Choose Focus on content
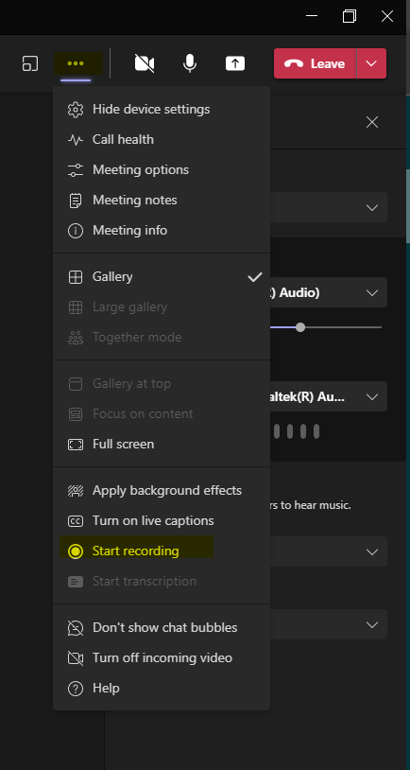The width and height of the screenshot is (410, 770). 162,414
